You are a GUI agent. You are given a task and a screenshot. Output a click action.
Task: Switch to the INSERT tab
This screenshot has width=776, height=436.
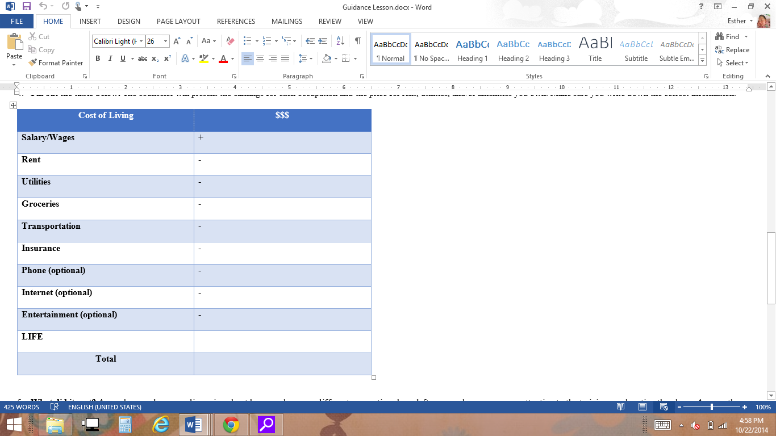(90, 22)
